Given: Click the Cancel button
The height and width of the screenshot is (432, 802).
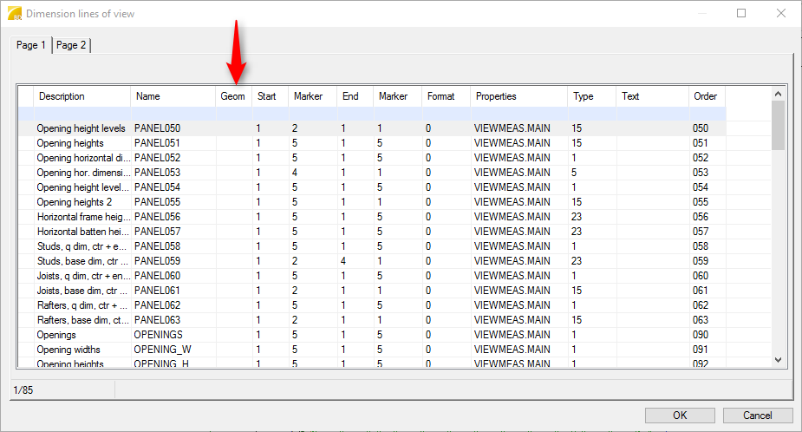Looking at the screenshot, I should pos(758,415).
